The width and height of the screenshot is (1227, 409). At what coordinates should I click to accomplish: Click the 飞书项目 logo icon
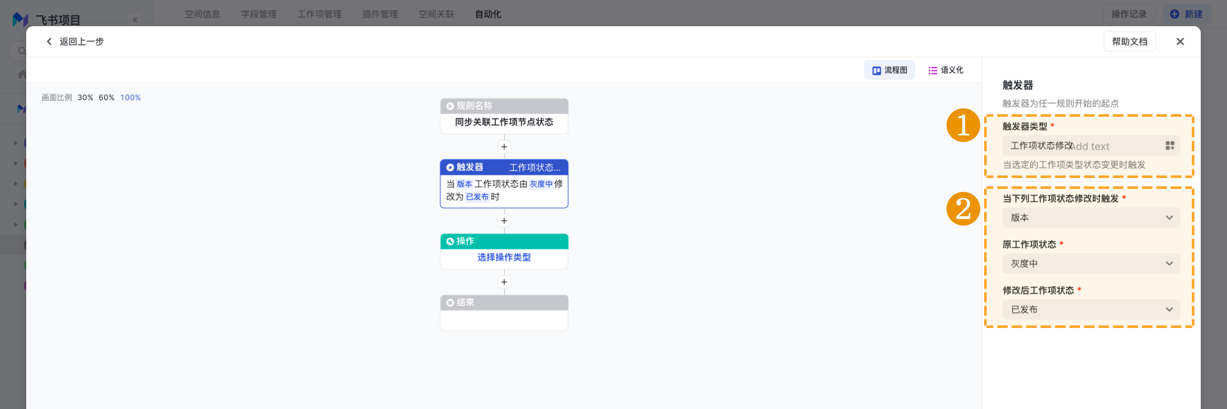click(20, 19)
